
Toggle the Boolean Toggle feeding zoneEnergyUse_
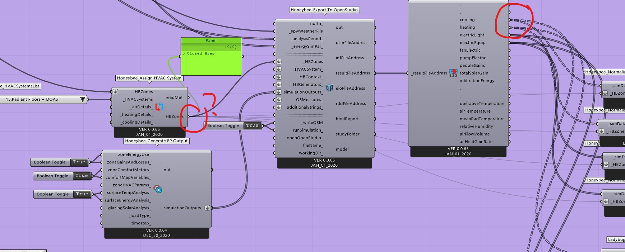pos(79,162)
